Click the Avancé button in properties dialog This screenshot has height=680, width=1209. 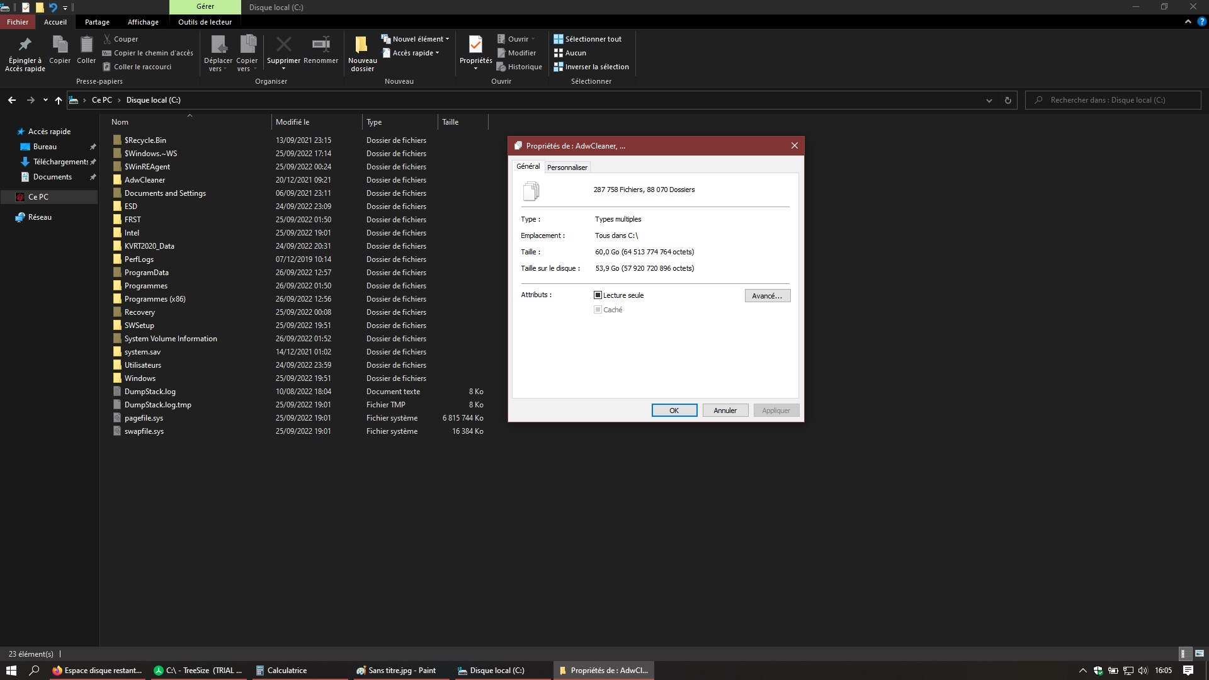(x=766, y=295)
